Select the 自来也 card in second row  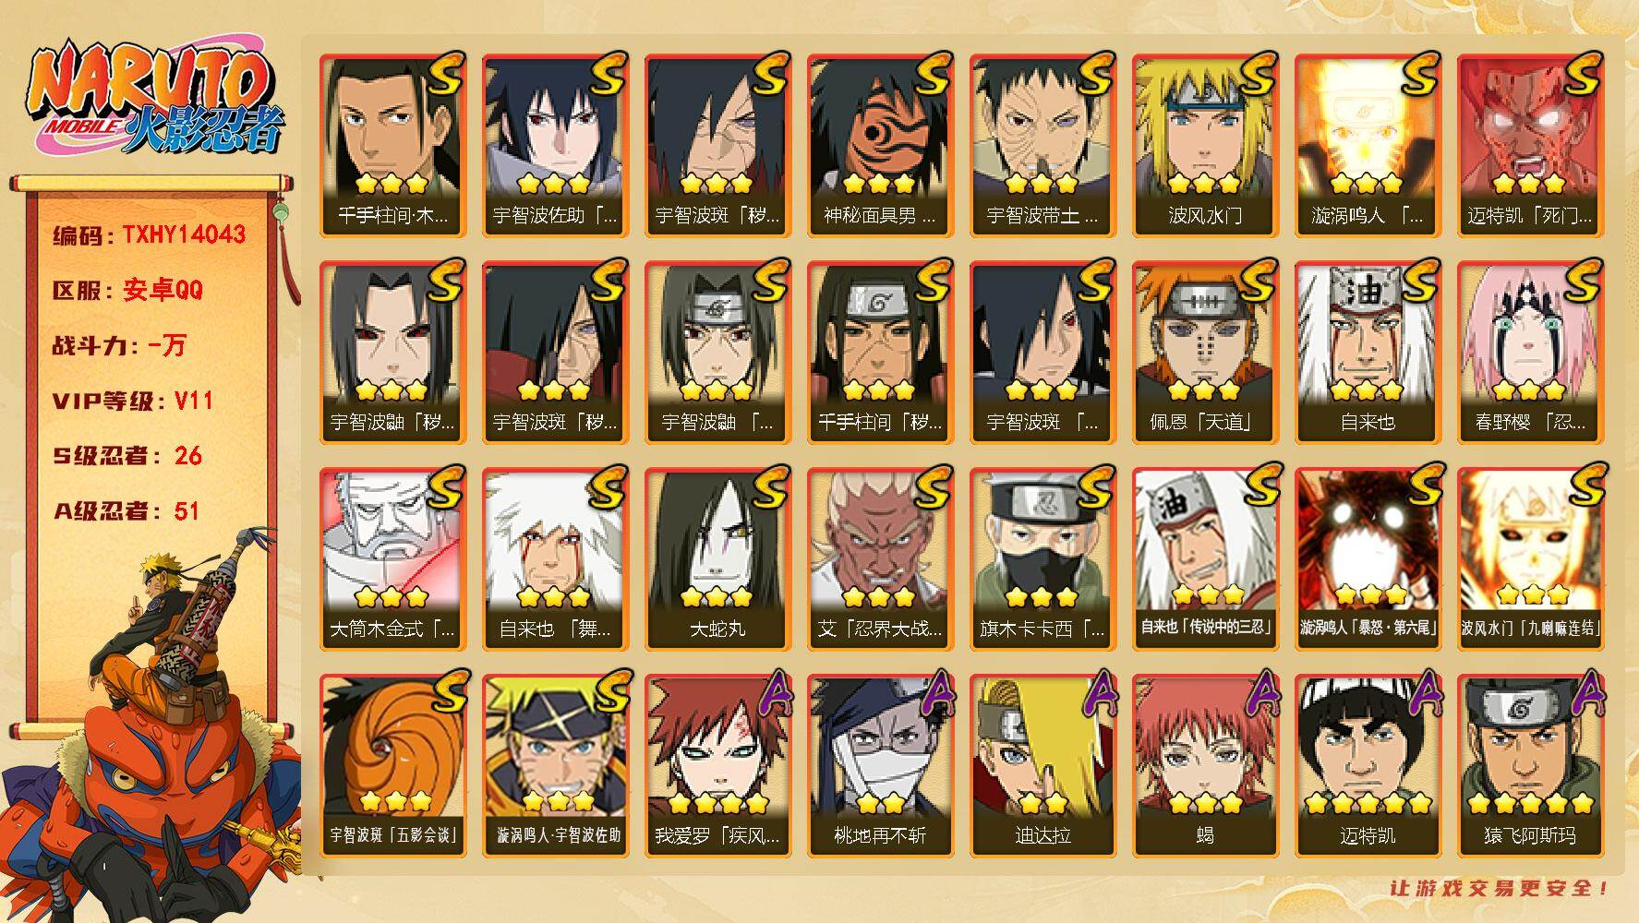point(1368,352)
